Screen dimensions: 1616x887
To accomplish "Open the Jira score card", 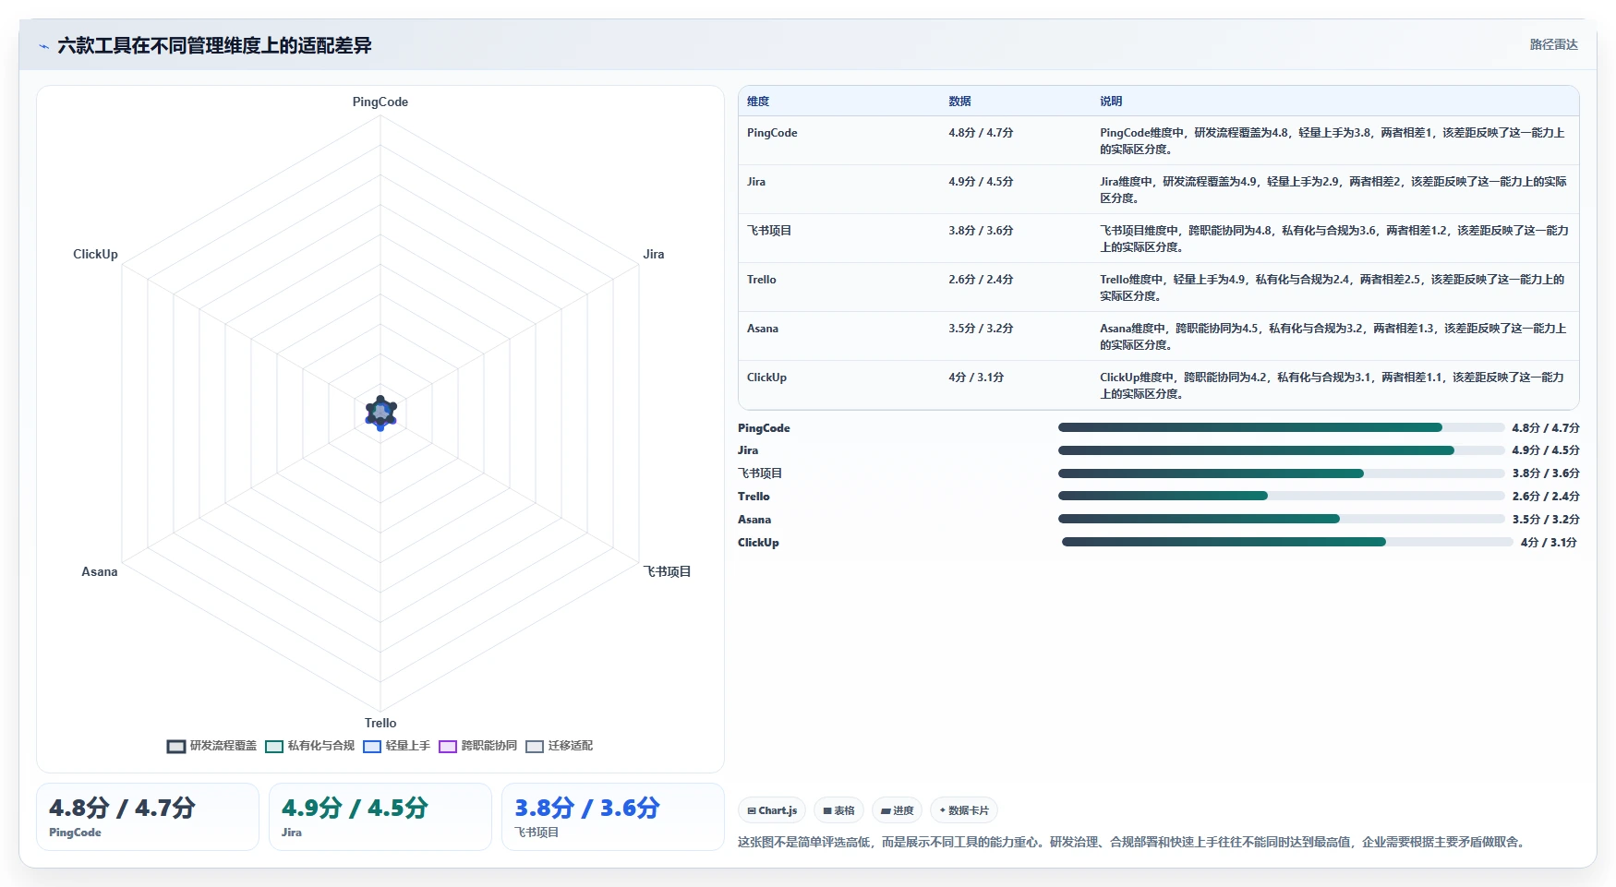I will 380,817.
